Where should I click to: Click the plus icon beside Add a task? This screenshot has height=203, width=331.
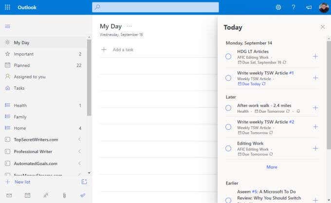[104, 50]
